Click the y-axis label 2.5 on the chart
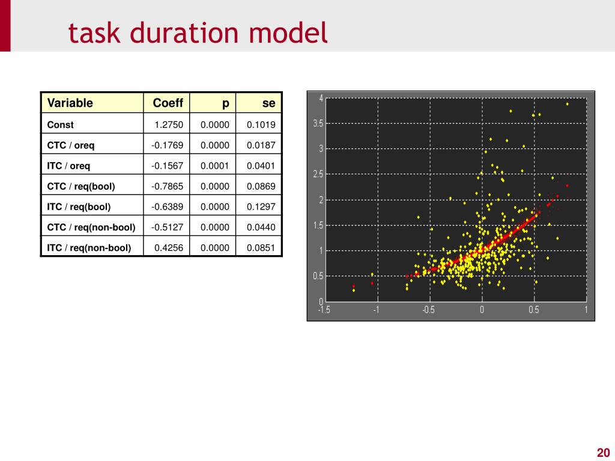615x461 pixels. point(318,175)
